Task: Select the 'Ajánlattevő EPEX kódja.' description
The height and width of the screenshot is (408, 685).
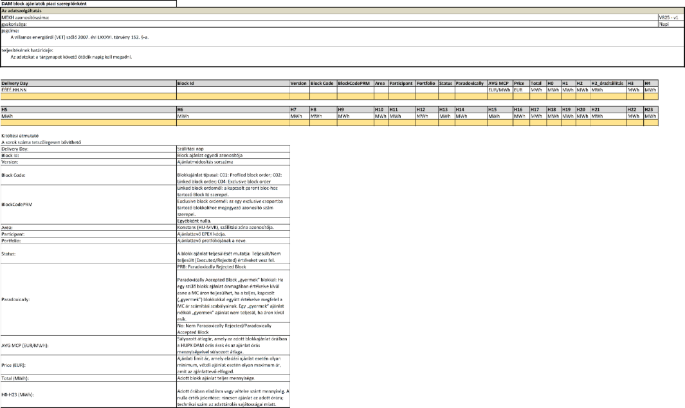Action: pyautogui.click(x=233, y=234)
